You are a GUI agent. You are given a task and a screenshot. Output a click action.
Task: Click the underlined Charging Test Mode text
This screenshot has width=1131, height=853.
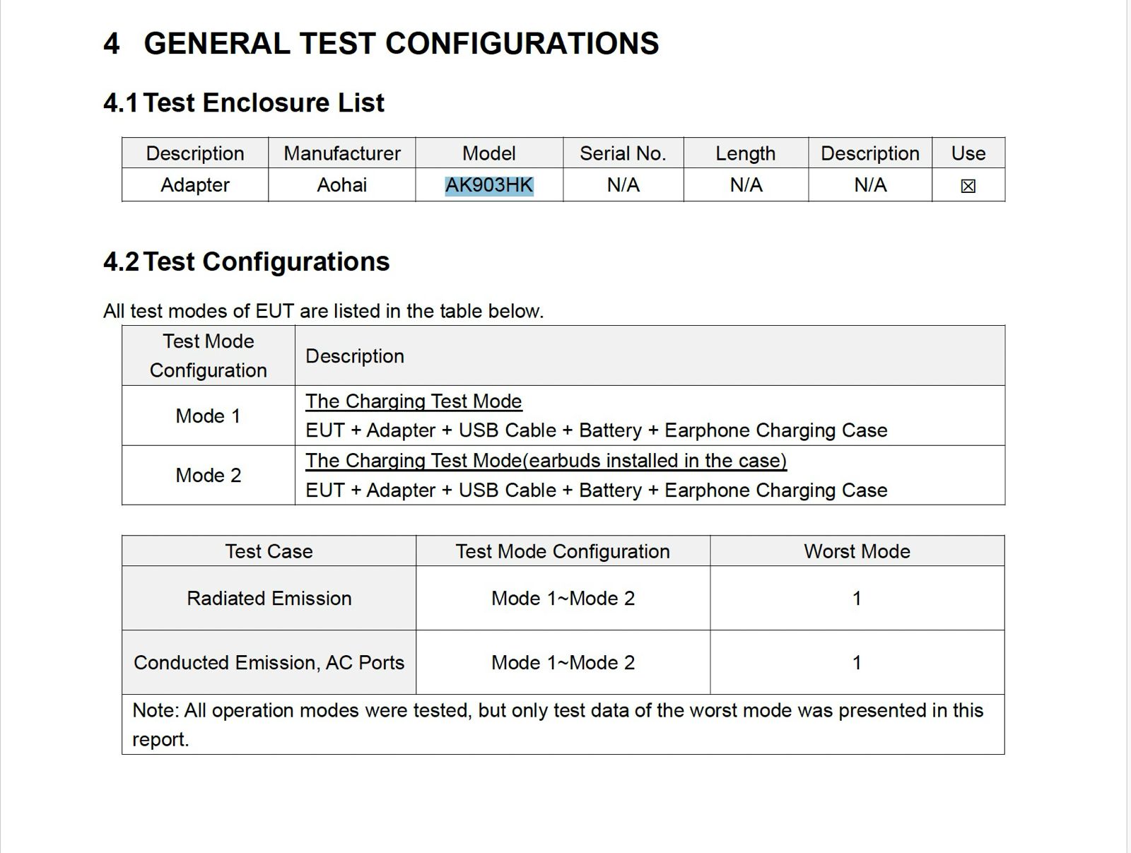point(414,401)
